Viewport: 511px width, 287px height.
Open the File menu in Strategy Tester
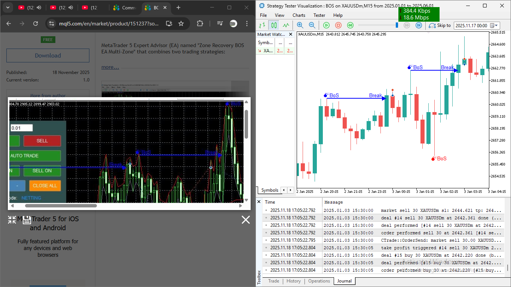[x=263, y=15]
